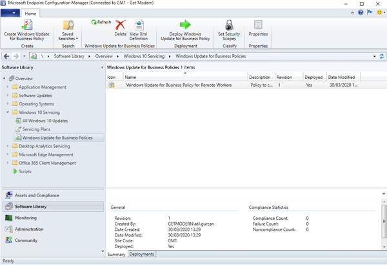
Task: Open the Monitoring workspace
Action: point(53,218)
